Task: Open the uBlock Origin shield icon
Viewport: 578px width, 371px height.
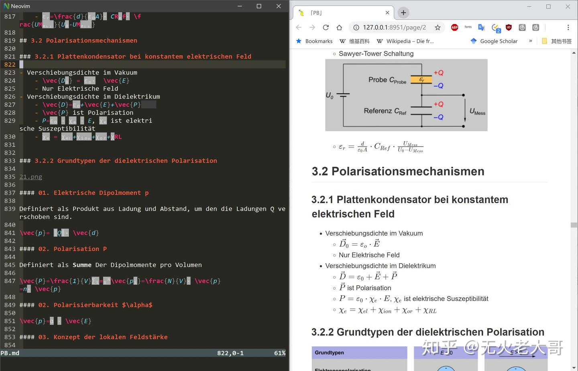Action: (509, 27)
